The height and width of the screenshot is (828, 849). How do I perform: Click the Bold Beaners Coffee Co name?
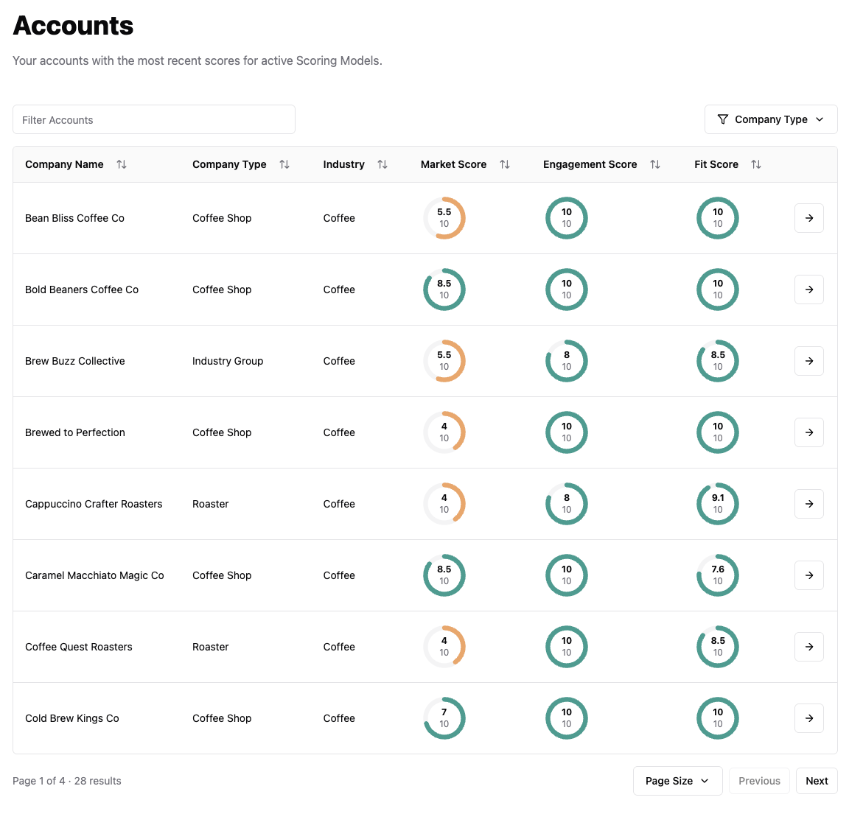click(x=82, y=290)
